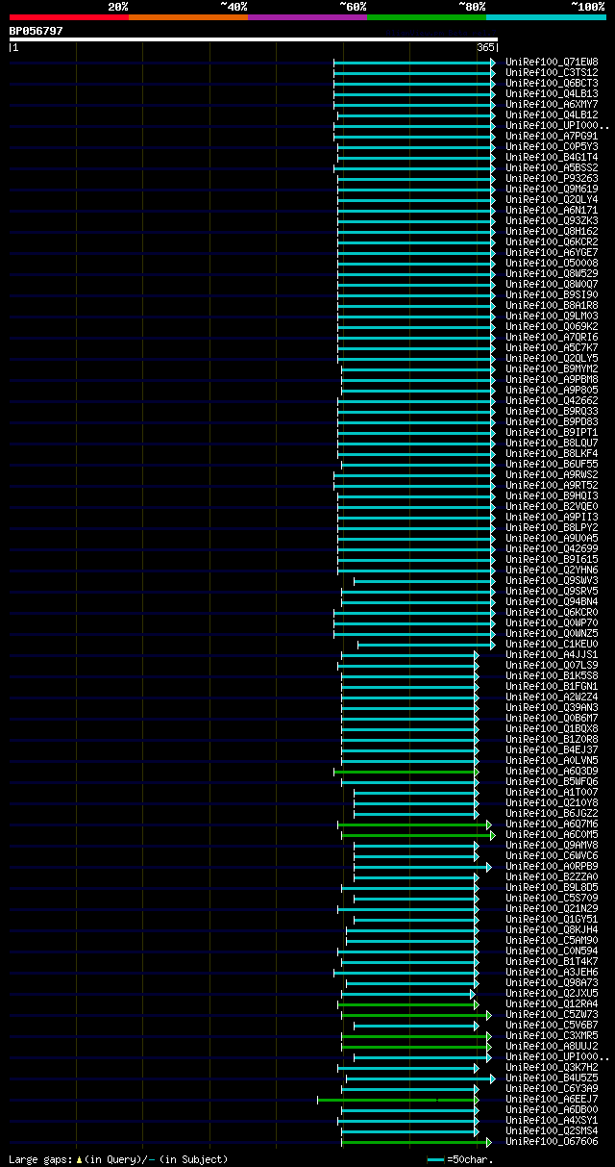
Task: Select the UniRef100_A6N171 label
Action: tap(552, 210)
